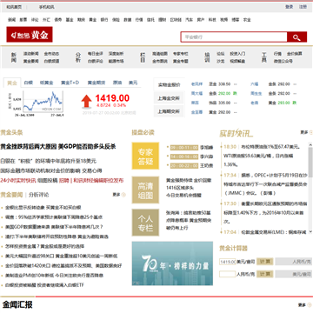The image size is (313, 313).
Task: Select the 黄金期货 quote tab
Action: [97, 83]
